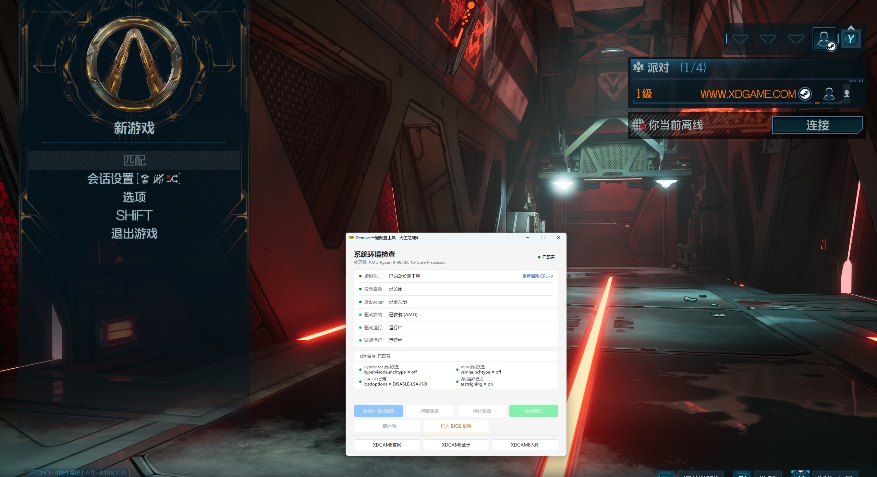Click the skull icon in 会话设置
Viewport: 877px width, 477px height.
[145, 179]
